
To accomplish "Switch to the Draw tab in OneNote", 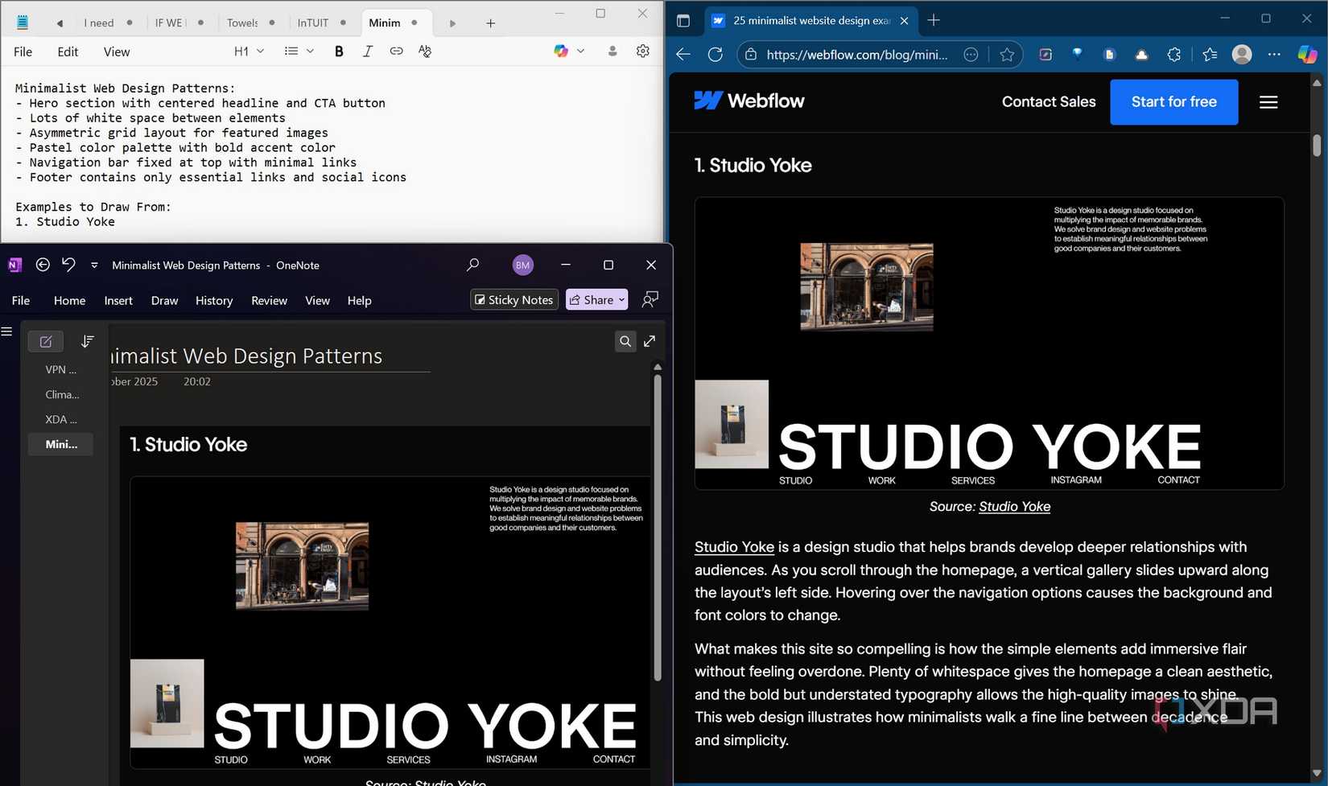I will coord(164,300).
